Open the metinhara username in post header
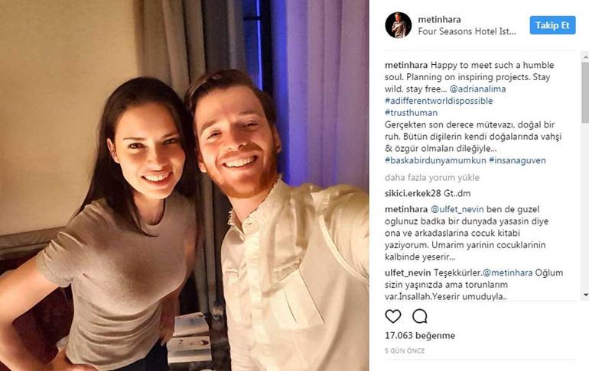Viewport: 589px width, 371px height. (x=440, y=20)
